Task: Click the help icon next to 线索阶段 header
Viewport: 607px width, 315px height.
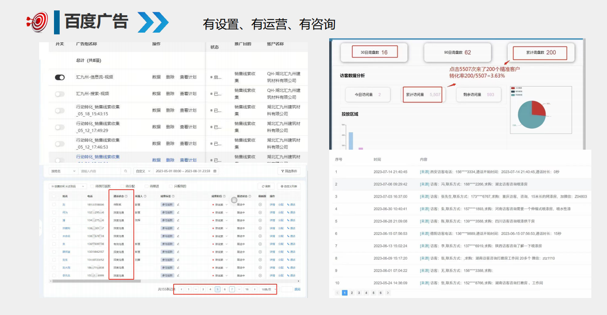Action: tap(224, 196)
